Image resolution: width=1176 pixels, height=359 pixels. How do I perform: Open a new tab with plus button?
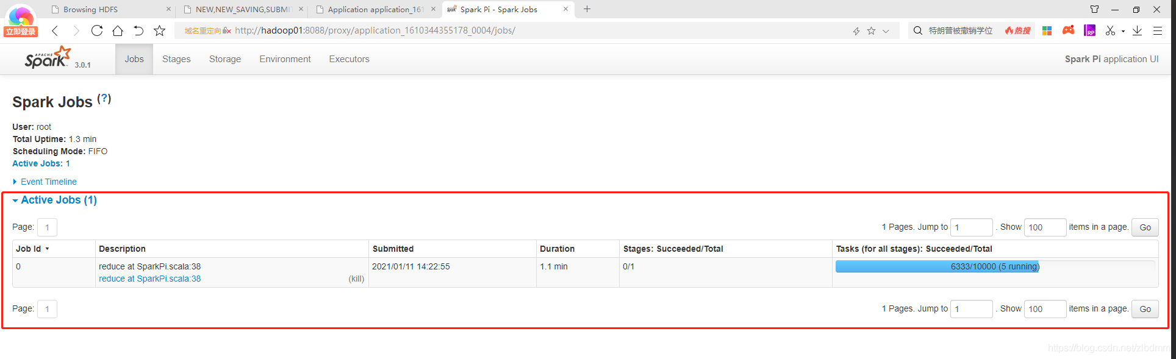point(587,9)
